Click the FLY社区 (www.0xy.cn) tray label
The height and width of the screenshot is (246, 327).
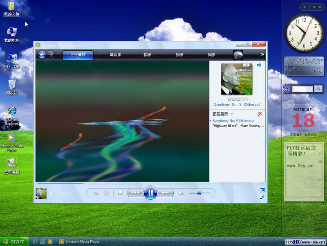point(305,242)
